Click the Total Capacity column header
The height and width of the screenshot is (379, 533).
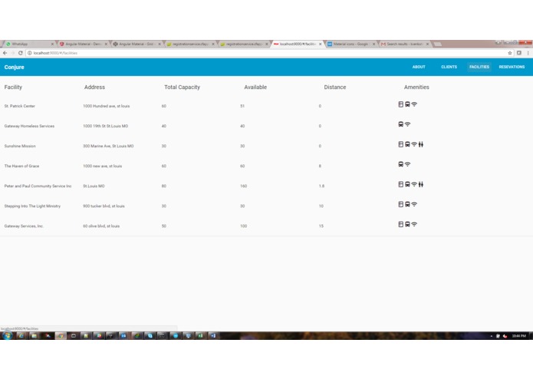coord(183,87)
